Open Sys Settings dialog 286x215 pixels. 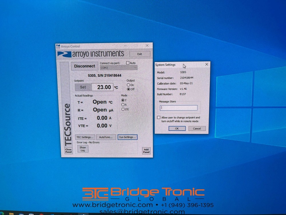(127, 137)
